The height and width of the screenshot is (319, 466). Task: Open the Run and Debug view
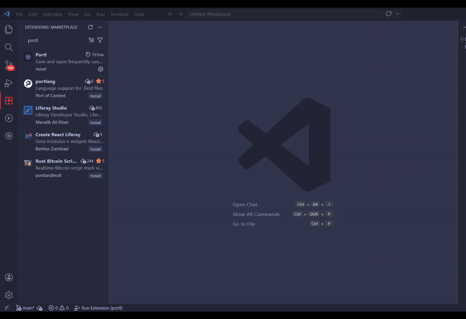click(9, 83)
